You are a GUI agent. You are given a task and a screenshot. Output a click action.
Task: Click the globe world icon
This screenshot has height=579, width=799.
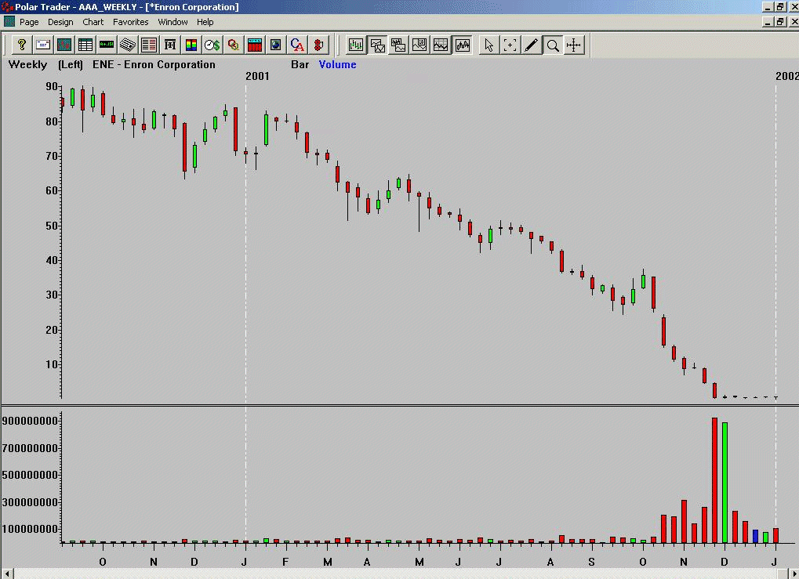click(x=276, y=45)
